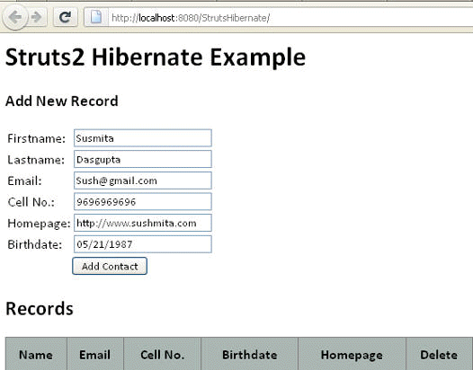The width and height of the screenshot is (473, 370).
Task: Click the page icon beside the URL
Action: pyautogui.click(x=96, y=17)
